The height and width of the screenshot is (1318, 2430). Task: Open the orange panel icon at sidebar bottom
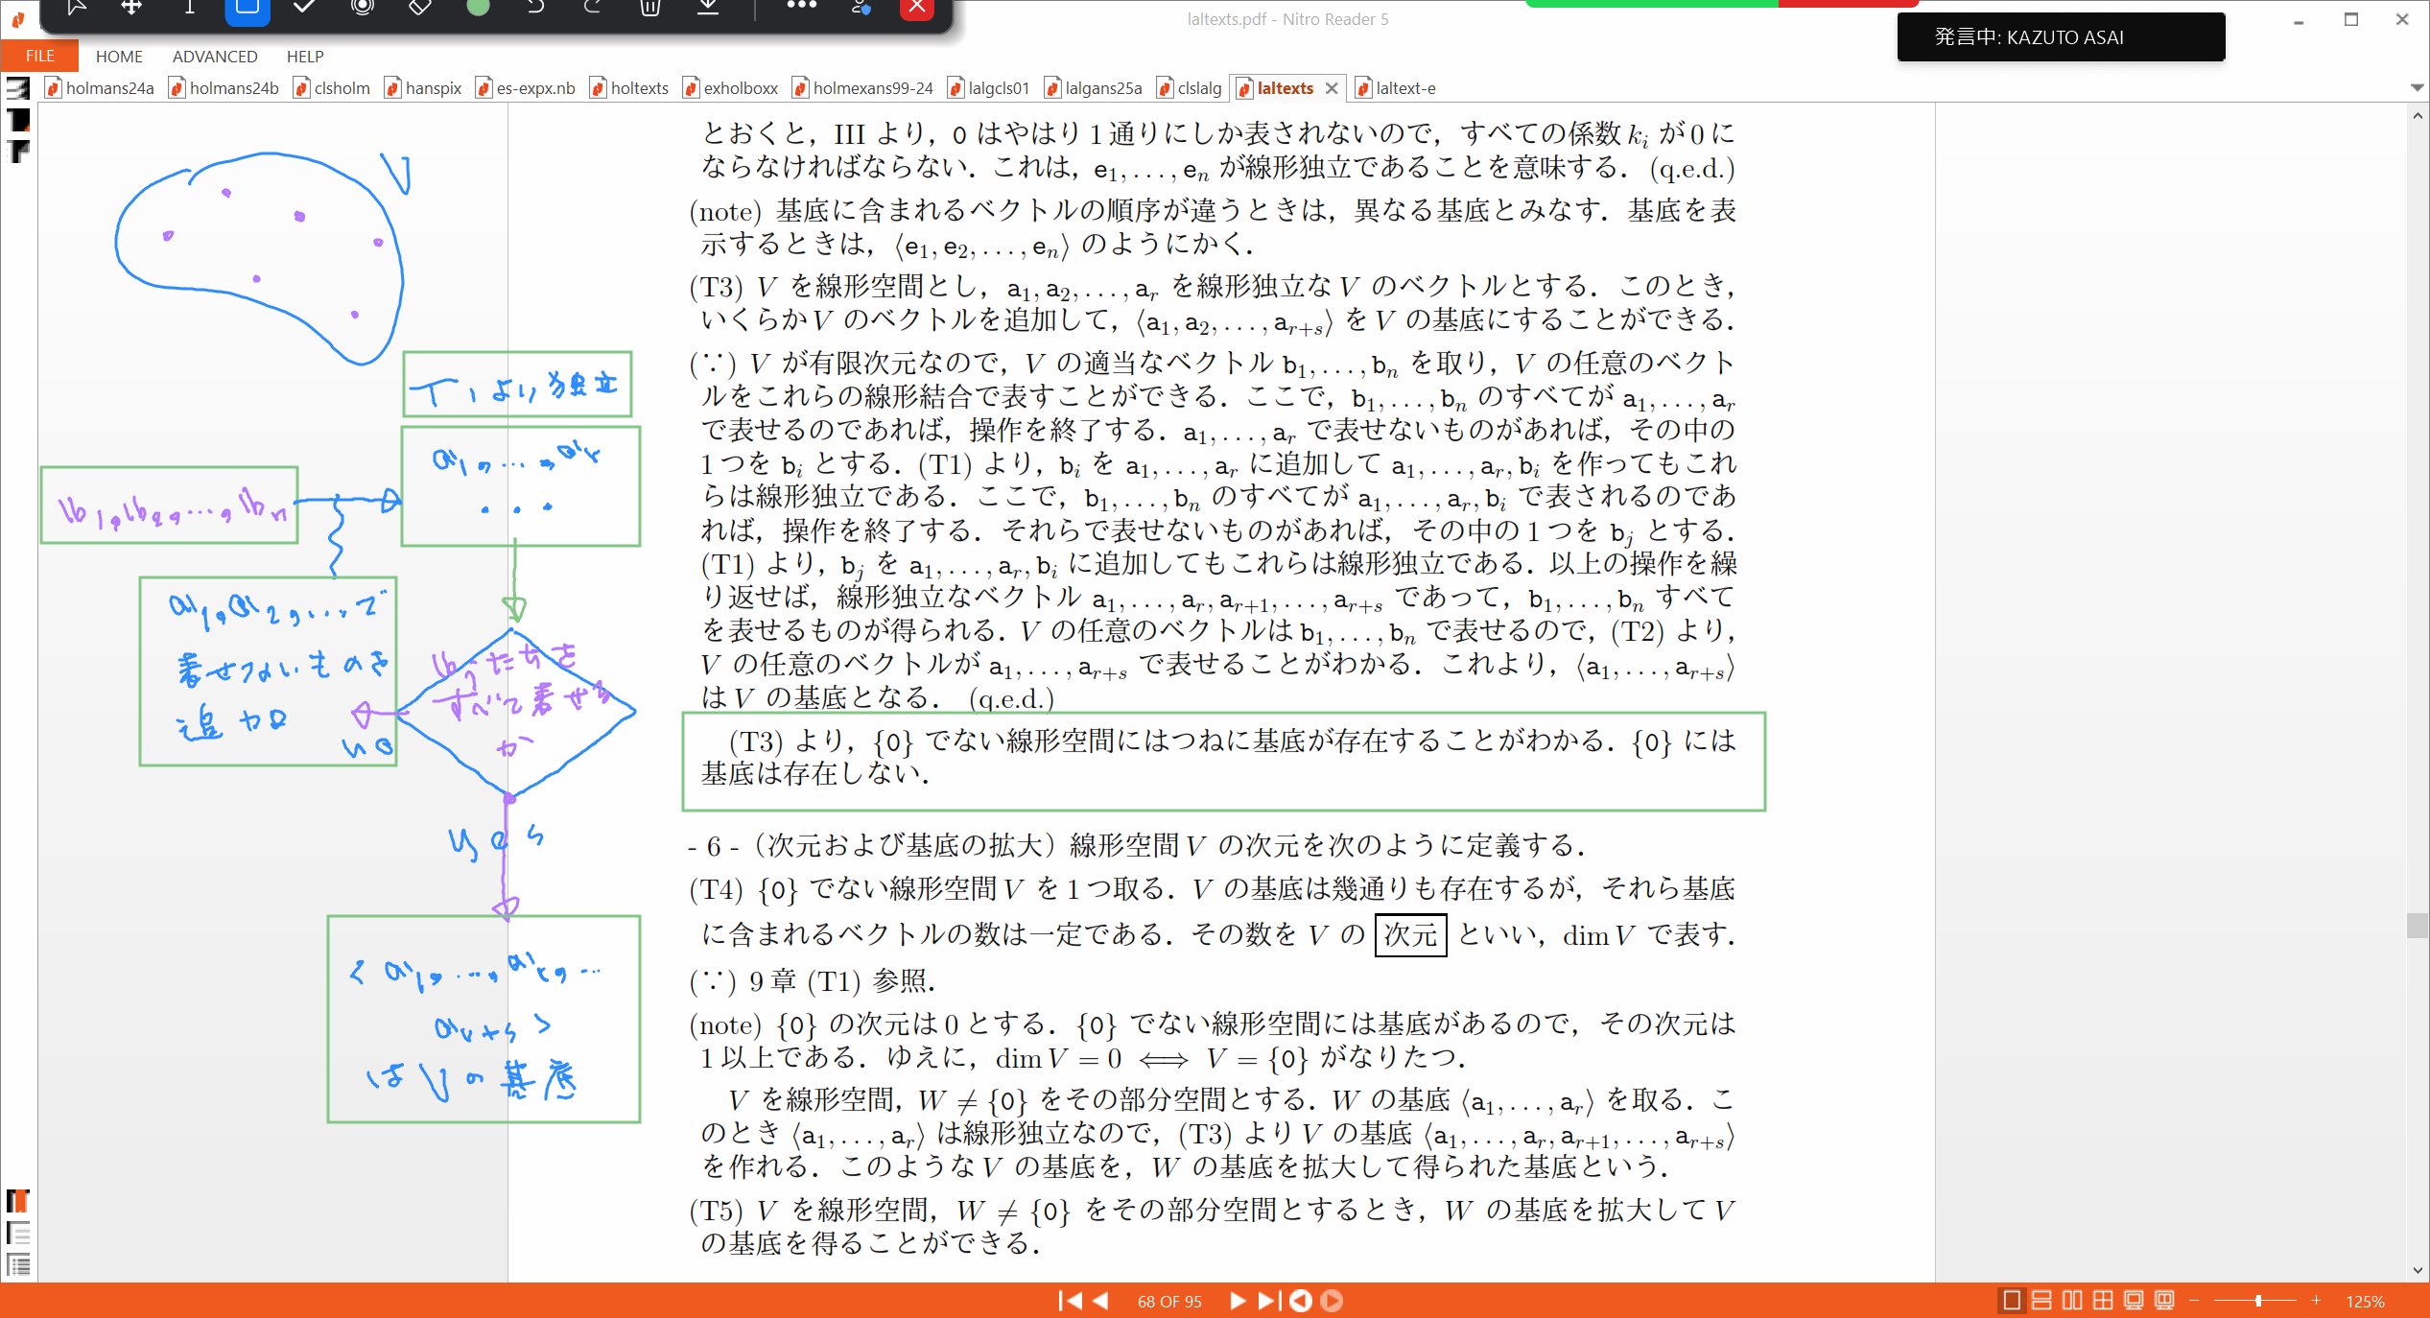click(x=18, y=1201)
